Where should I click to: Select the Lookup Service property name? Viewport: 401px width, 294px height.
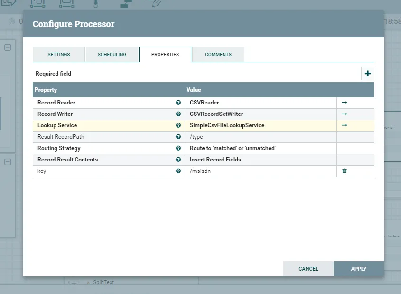pyautogui.click(x=57, y=125)
